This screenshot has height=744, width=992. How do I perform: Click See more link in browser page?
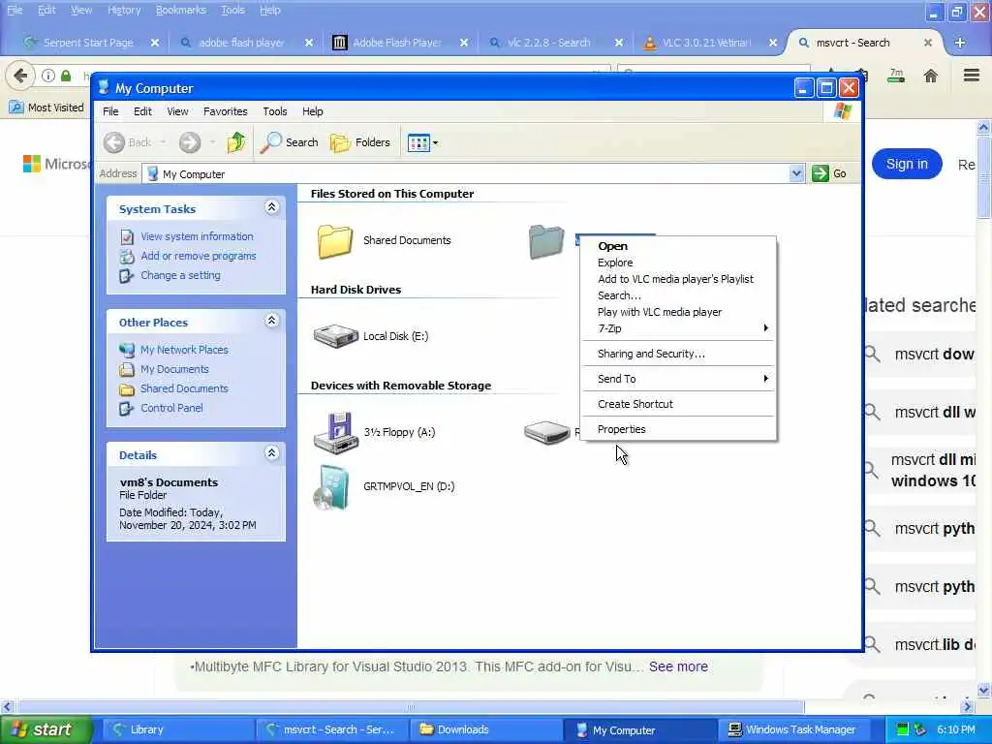point(678,666)
